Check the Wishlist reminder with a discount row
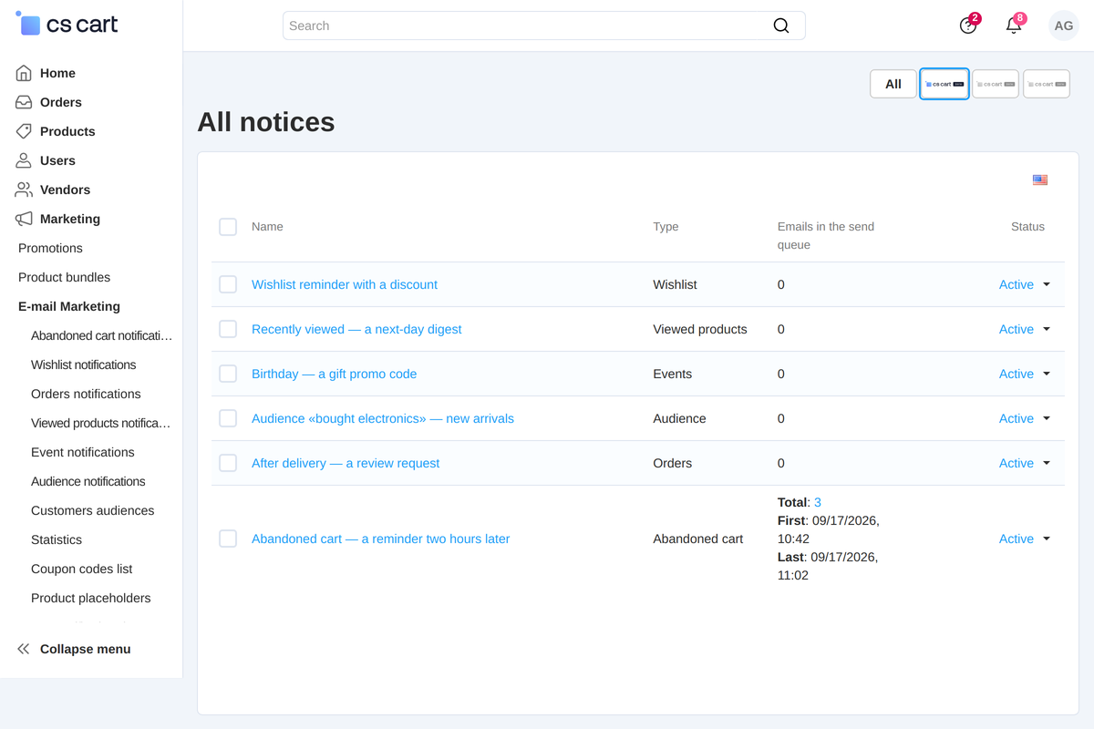The height and width of the screenshot is (729, 1094). 228,284
